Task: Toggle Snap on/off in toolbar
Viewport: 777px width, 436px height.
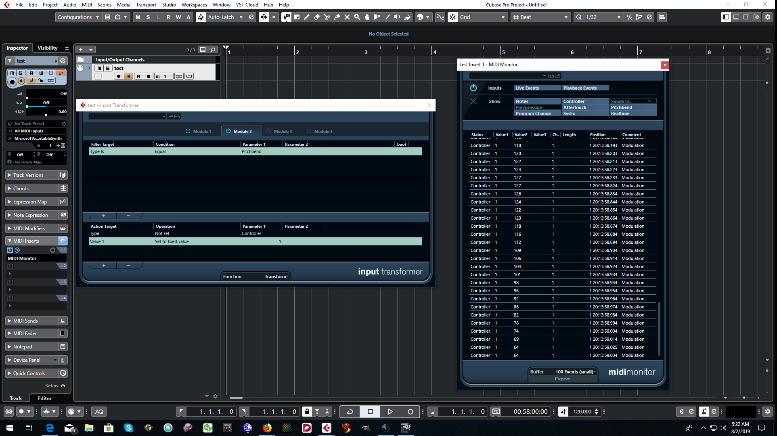Action: 453,17
